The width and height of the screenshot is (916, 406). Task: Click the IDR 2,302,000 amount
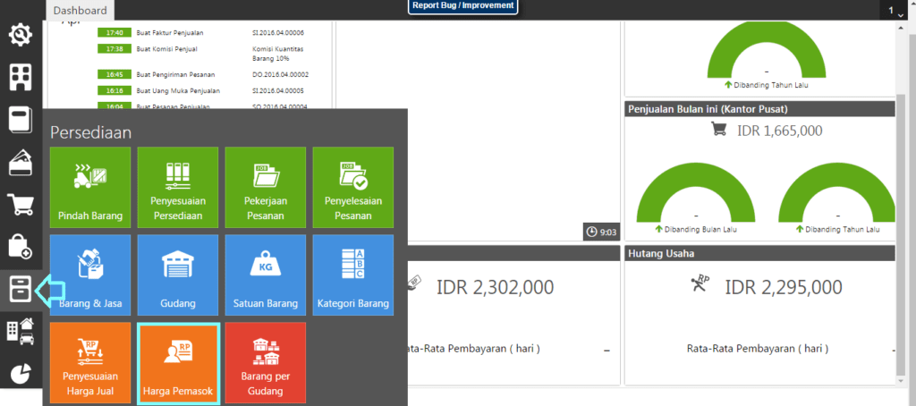[495, 287]
